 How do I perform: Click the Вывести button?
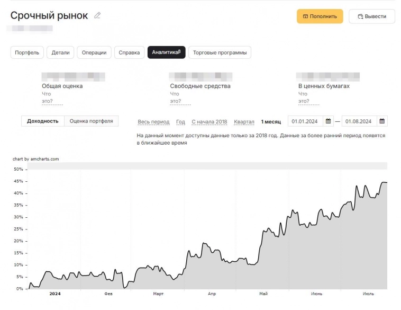[371, 16]
